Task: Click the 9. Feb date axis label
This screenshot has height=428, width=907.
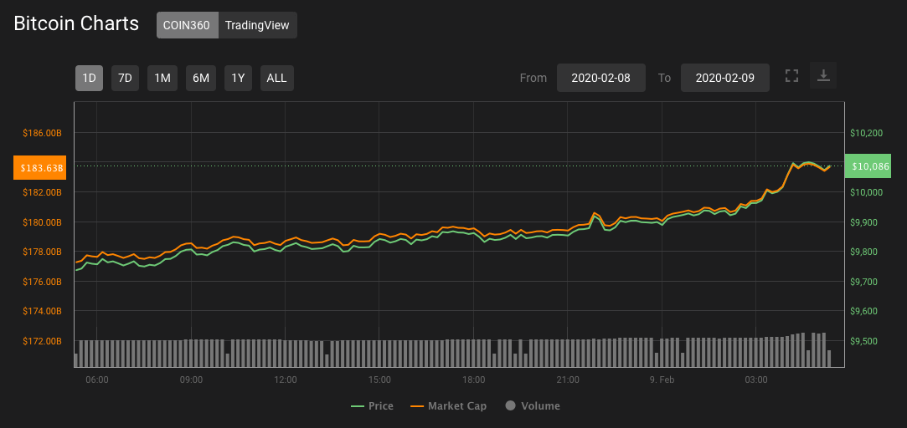Action: (x=662, y=380)
